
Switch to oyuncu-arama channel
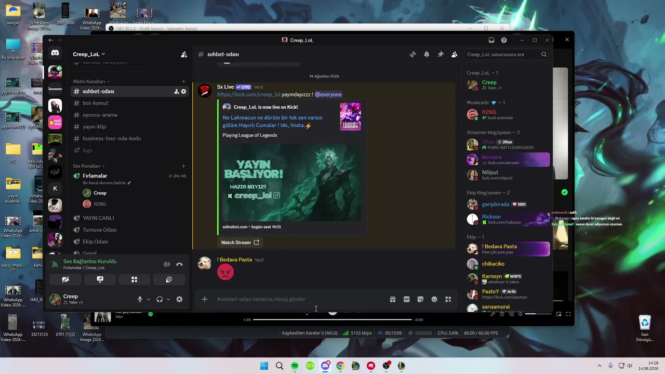point(129,115)
